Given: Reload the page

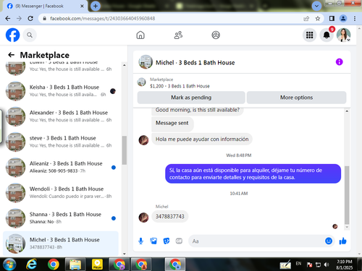Looking at the screenshot, I should [x=30, y=19].
